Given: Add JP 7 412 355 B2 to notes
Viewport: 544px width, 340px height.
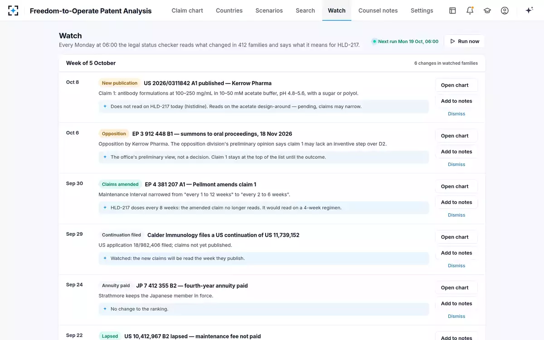Looking at the screenshot, I should (x=457, y=304).
